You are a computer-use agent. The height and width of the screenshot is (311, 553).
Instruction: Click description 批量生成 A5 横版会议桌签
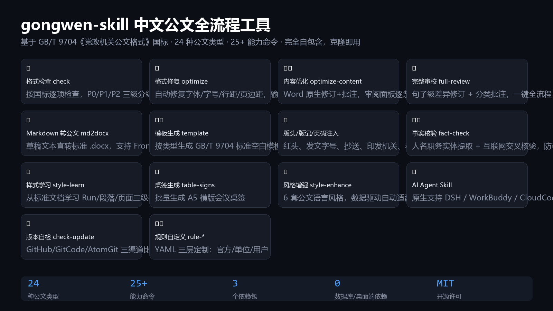click(x=200, y=198)
